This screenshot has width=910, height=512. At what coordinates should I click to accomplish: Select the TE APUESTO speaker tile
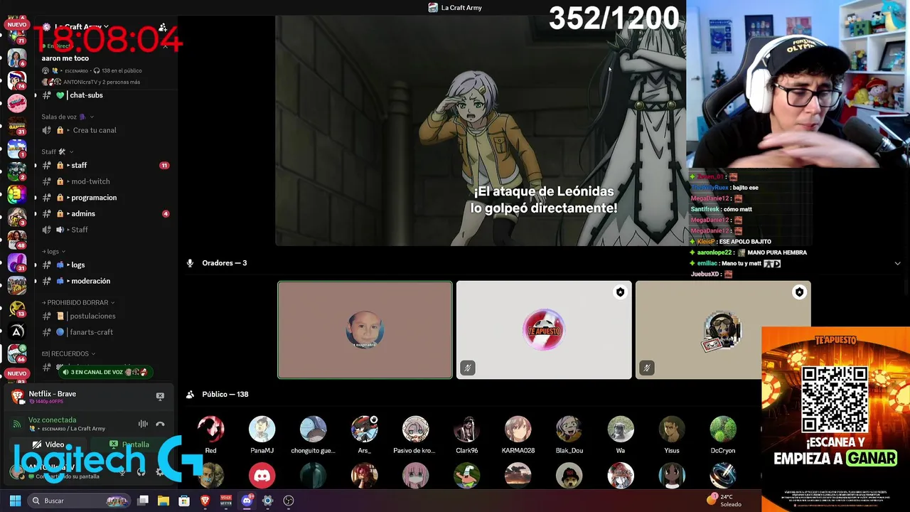pyautogui.click(x=544, y=330)
